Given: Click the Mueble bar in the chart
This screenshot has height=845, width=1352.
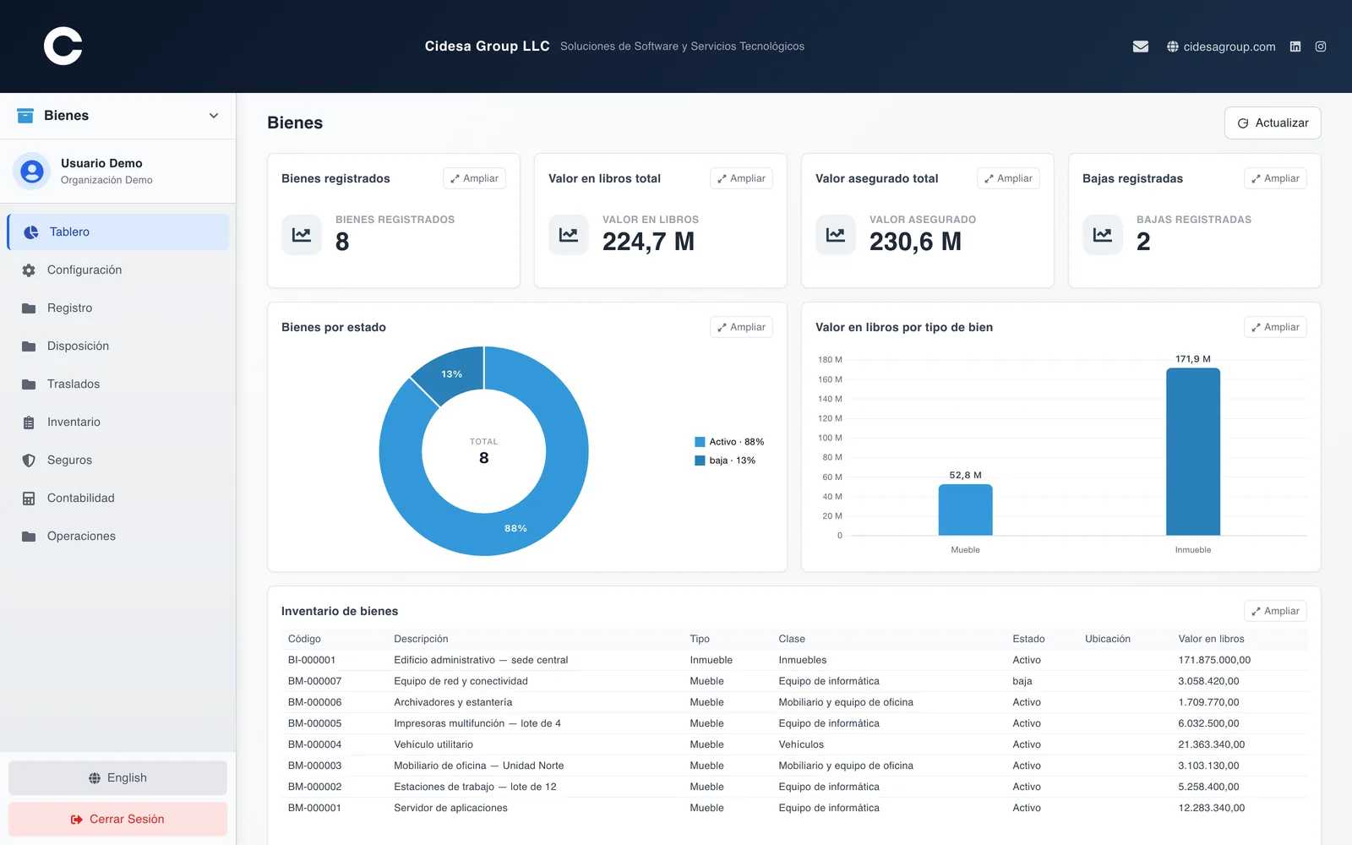Looking at the screenshot, I should (965, 510).
